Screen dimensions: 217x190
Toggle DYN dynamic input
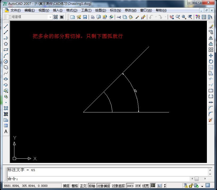[138, 186]
